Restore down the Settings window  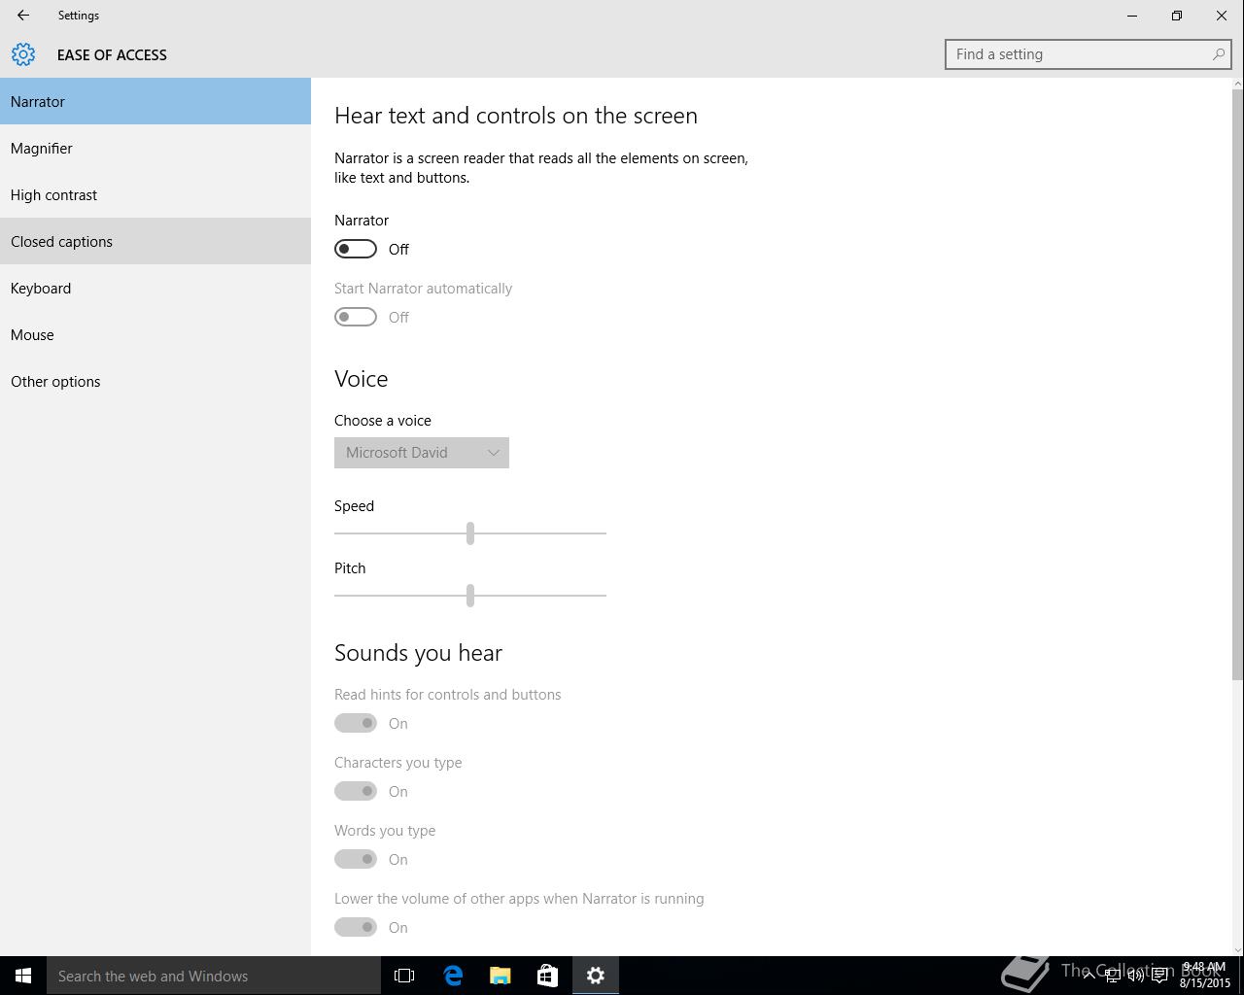1177,16
